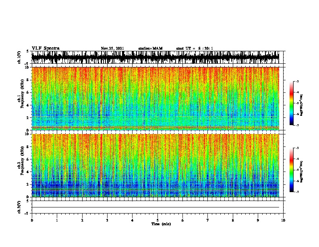
Task: Click the ch.1 spectrogram panel
Action: (155, 98)
